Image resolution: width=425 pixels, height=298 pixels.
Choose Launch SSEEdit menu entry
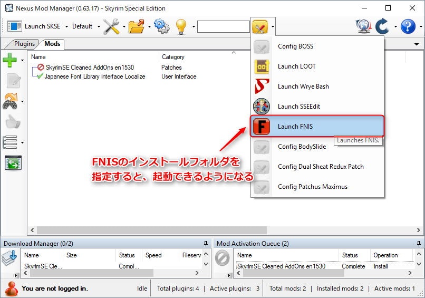317,107
